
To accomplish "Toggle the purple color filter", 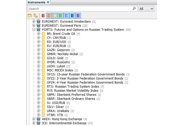I will [x=78, y=15].
